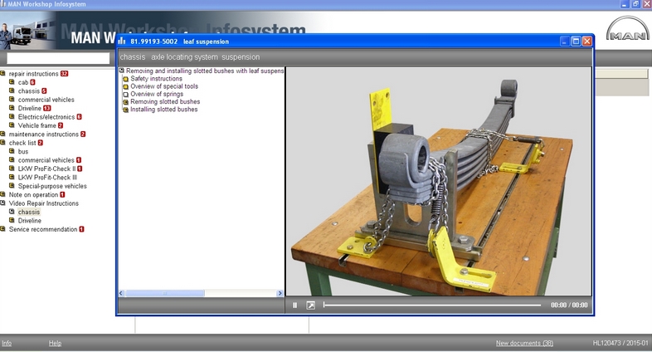Collapse the check list folder icon

click(x=3, y=143)
